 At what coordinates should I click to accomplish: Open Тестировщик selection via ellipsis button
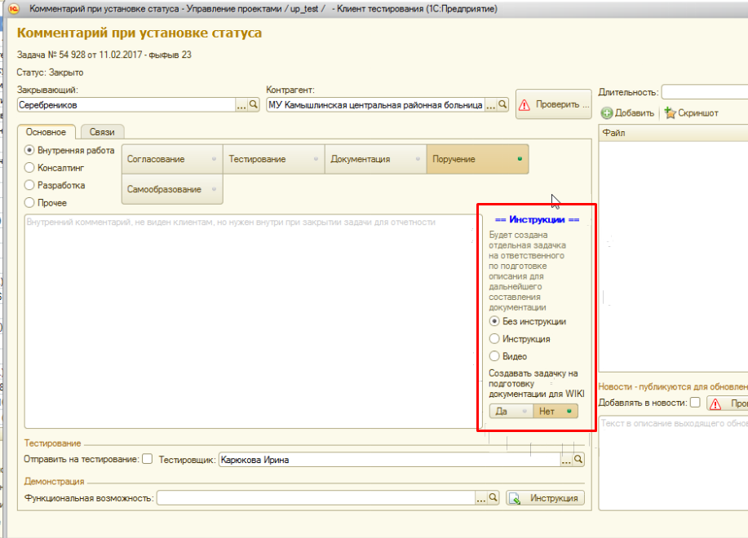pos(566,460)
